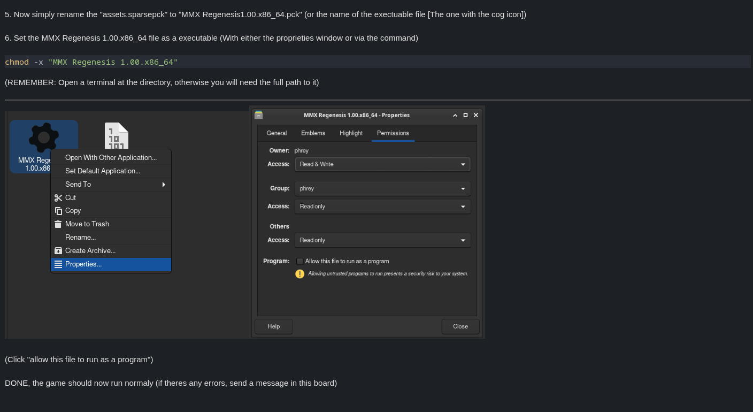The height and width of the screenshot is (412, 753).
Task: Choose 'Move to Trash' in the context menu
Action: click(111, 224)
